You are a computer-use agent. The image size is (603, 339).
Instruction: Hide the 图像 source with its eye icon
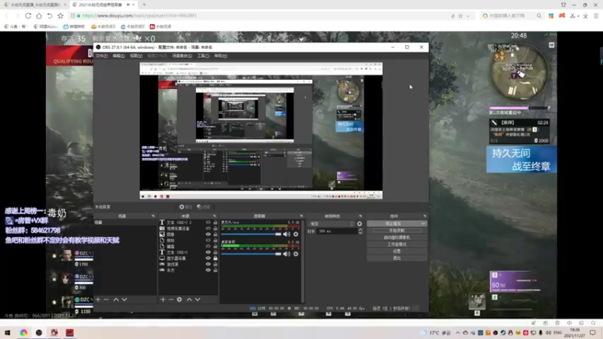tap(208, 234)
